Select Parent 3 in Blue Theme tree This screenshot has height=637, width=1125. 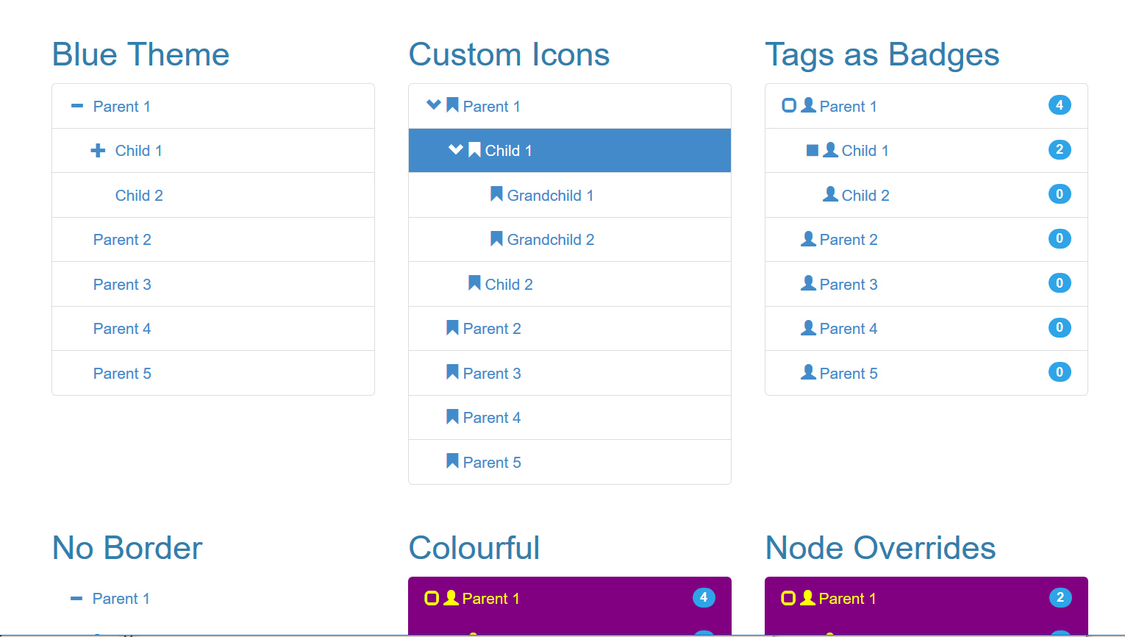point(122,285)
